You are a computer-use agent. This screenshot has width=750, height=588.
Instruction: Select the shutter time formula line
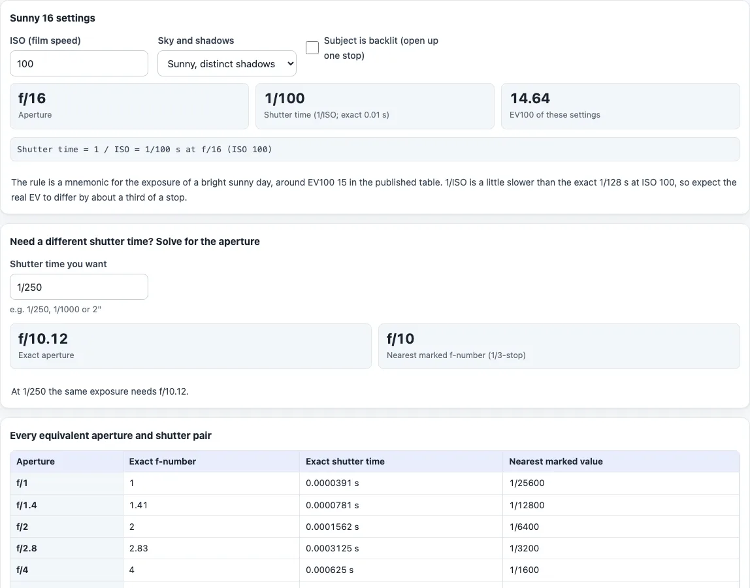(375, 149)
